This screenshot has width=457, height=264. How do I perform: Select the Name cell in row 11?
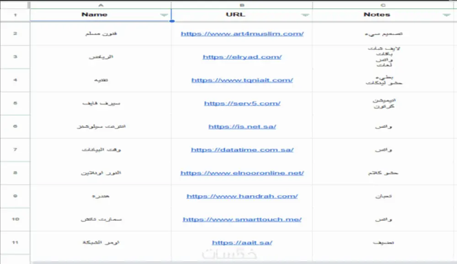point(101,242)
